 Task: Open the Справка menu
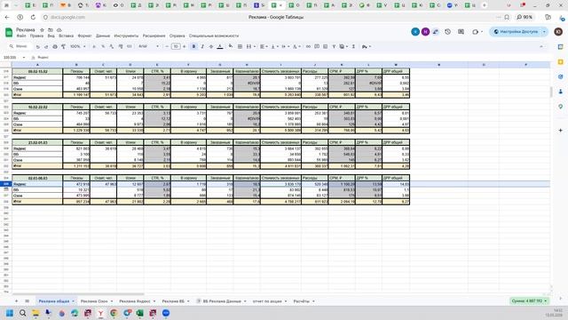point(177,36)
